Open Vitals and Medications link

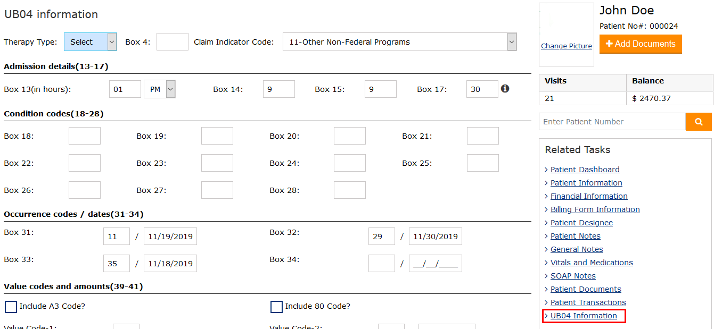[x=592, y=263]
